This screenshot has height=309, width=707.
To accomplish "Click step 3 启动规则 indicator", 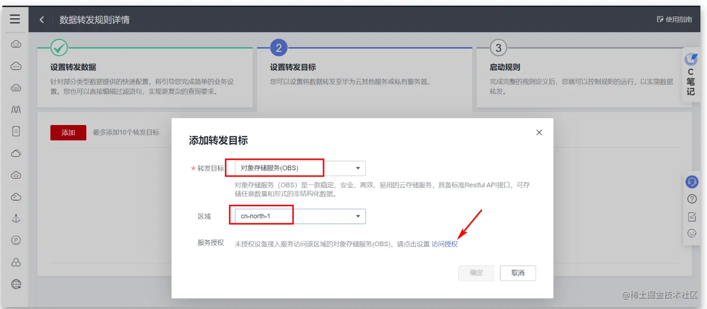I will click(497, 48).
